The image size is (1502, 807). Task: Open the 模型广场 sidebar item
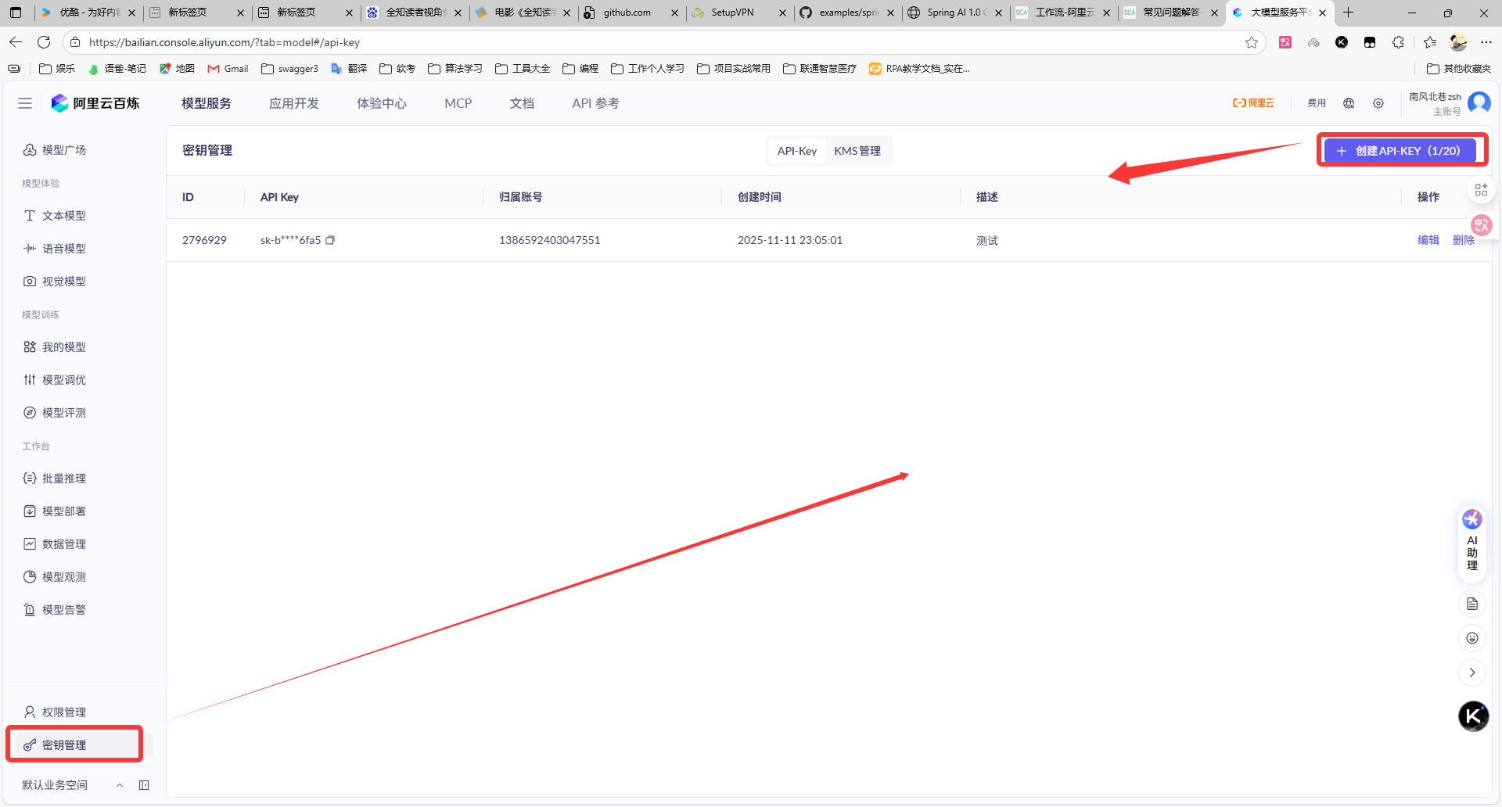55,150
